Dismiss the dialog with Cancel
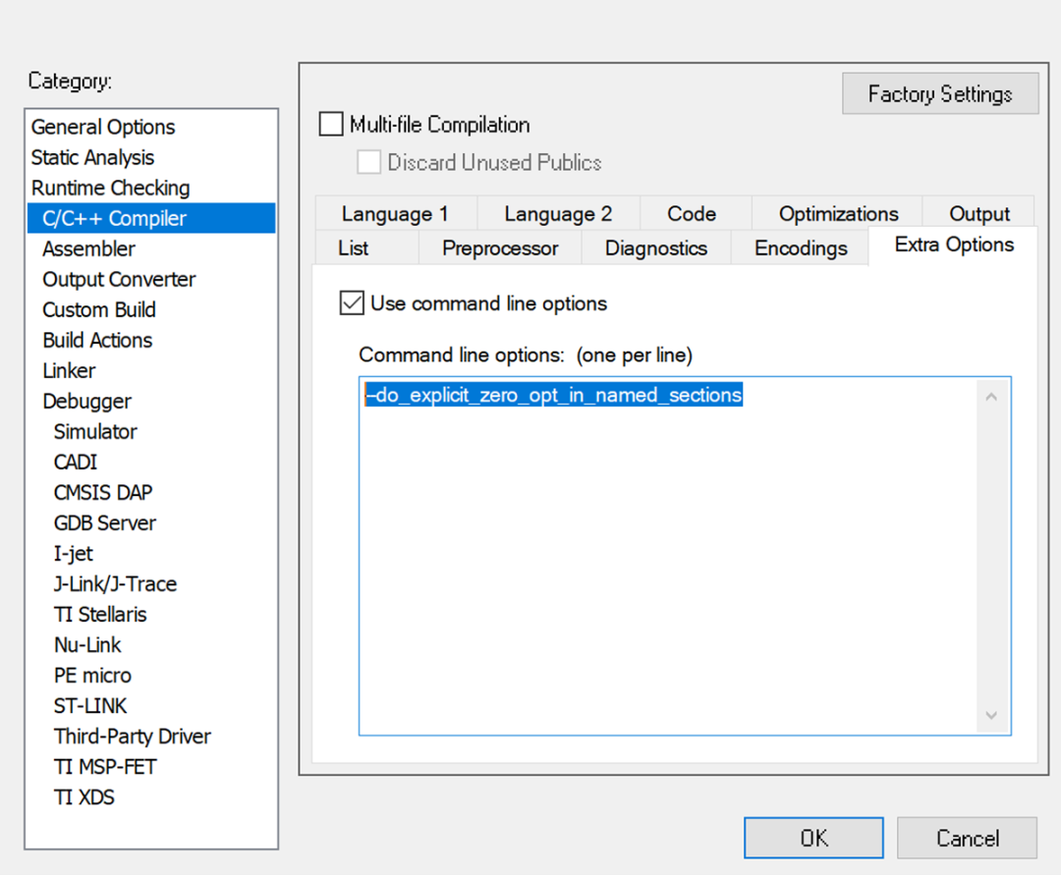This screenshot has width=1061, height=875. [967, 838]
